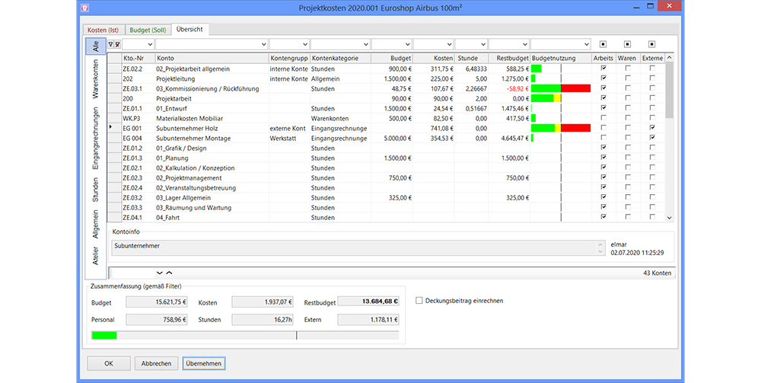Click the OK button
761x383 pixels.
[x=109, y=363]
